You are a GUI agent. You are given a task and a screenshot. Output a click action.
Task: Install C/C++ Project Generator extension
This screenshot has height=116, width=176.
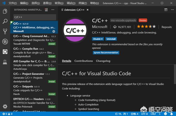click(x=52, y=81)
